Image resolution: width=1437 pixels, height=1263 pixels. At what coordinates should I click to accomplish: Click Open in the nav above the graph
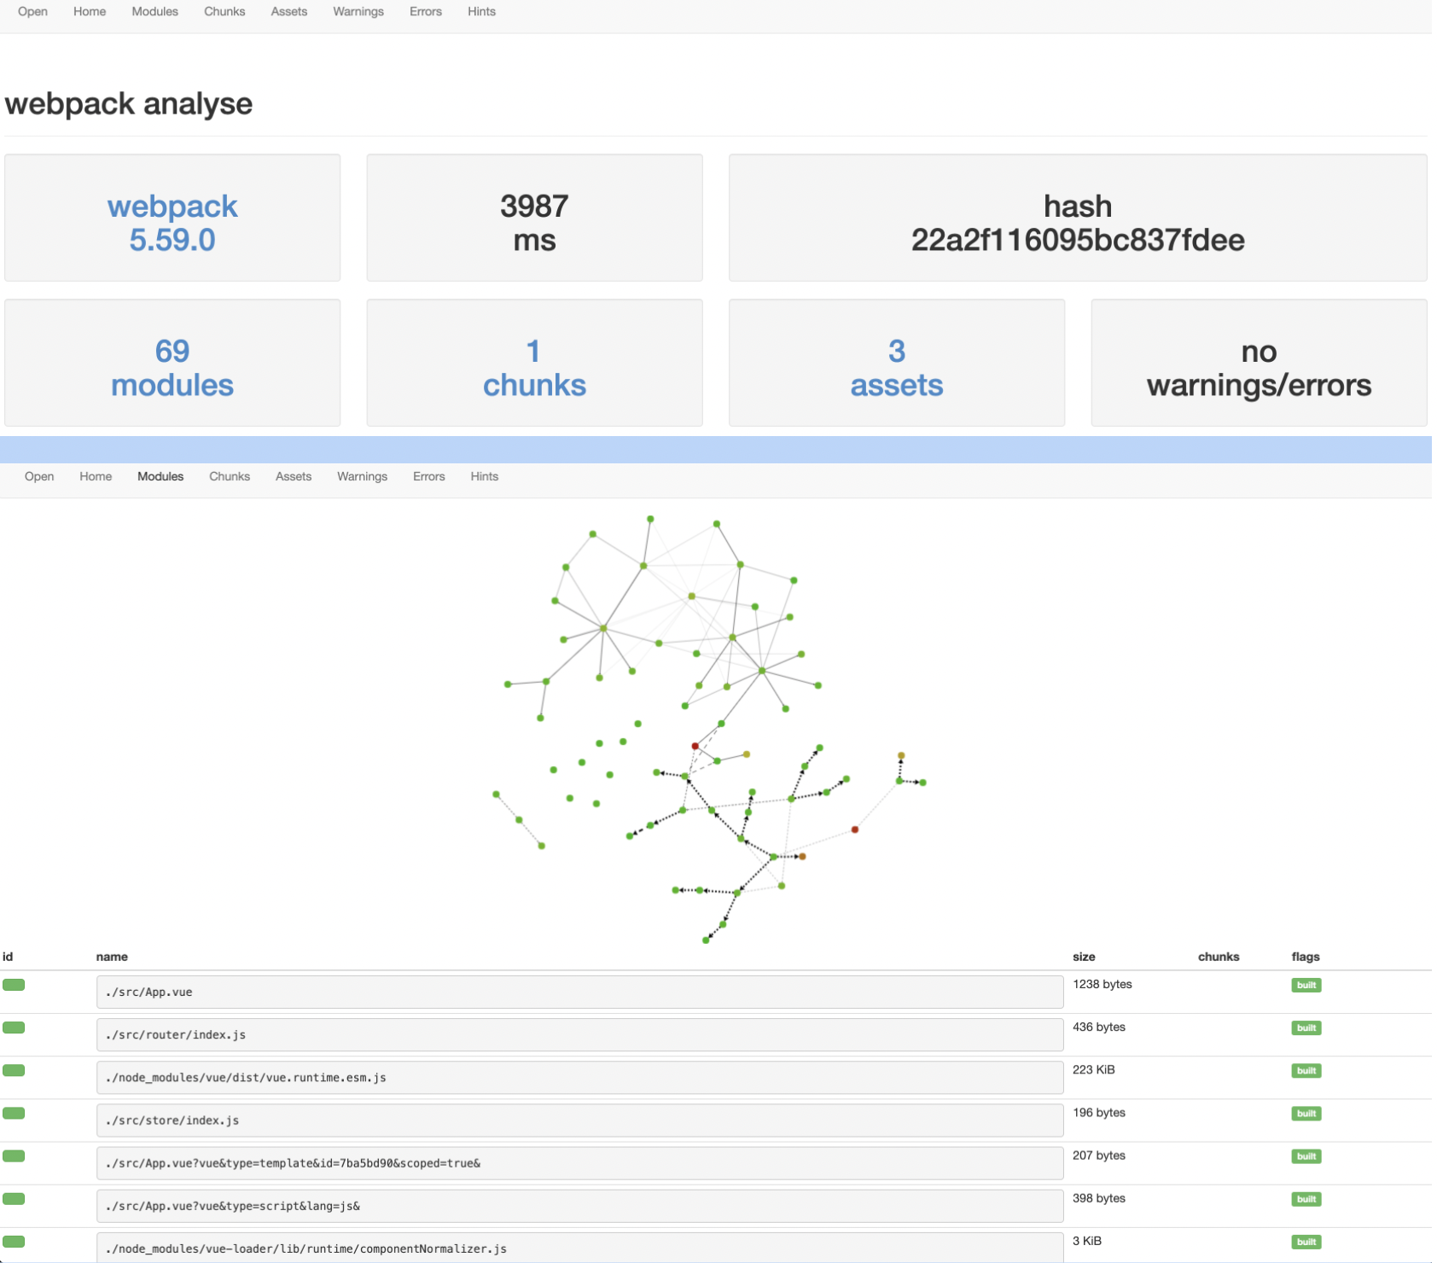click(x=39, y=477)
